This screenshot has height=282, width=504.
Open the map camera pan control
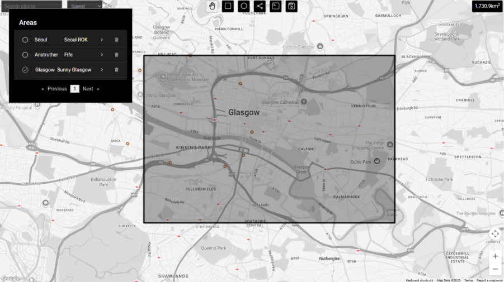click(495, 233)
